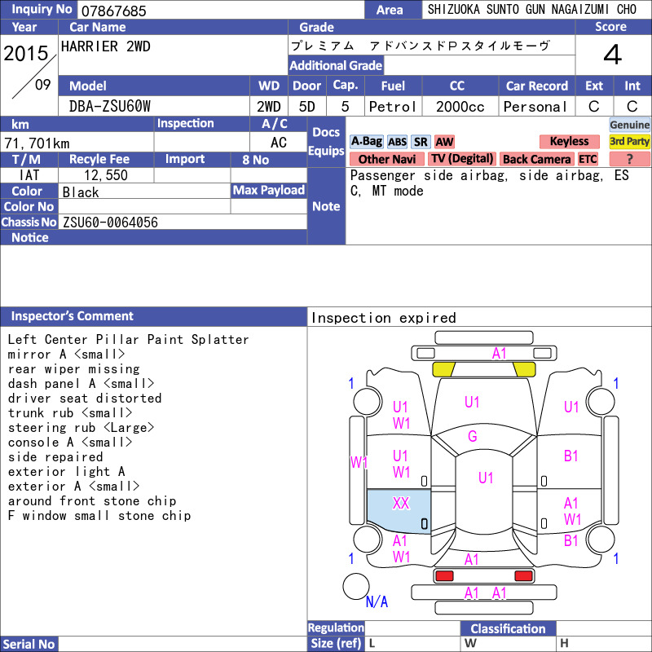Select the question mark badge
The image size is (652, 652).
pos(629,159)
